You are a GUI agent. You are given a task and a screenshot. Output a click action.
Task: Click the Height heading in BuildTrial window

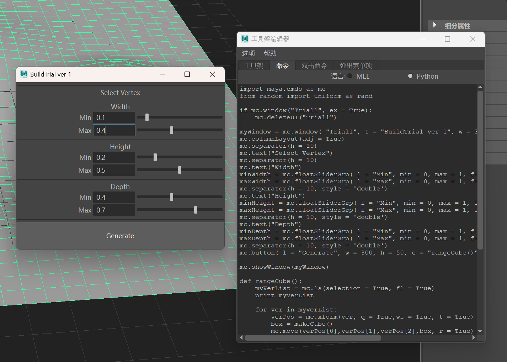coord(120,147)
